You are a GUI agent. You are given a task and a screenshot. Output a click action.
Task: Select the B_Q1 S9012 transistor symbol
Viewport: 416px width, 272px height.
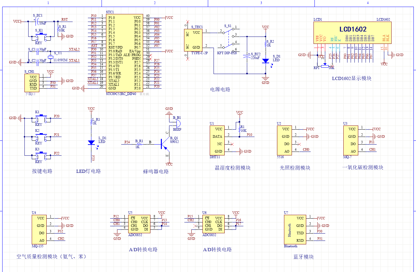[x=164, y=144]
